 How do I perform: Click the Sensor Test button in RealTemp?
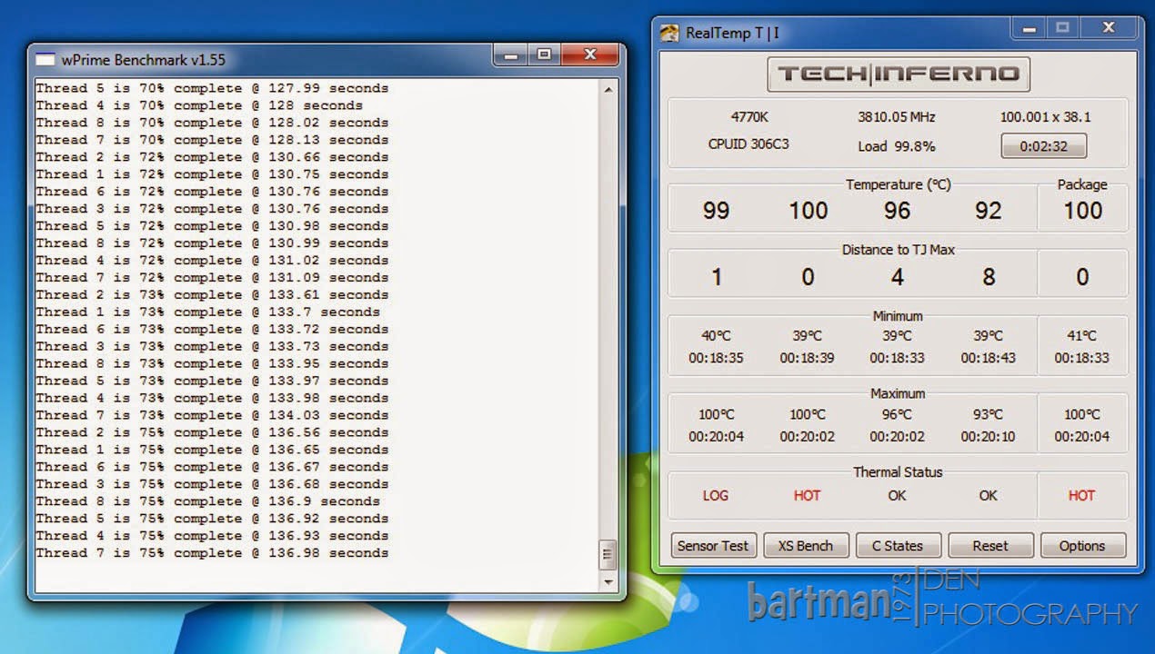point(713,546)
